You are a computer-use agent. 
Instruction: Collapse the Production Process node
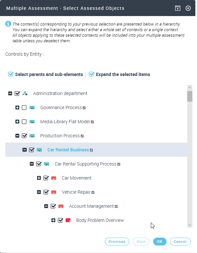(17, 136)
